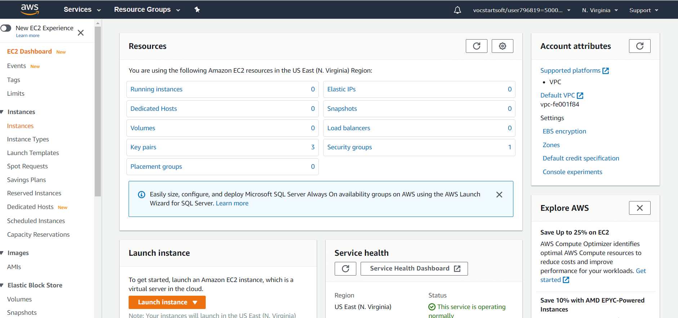Open Resources settings gear
678x318 pixels.
(x=502, y=46)
